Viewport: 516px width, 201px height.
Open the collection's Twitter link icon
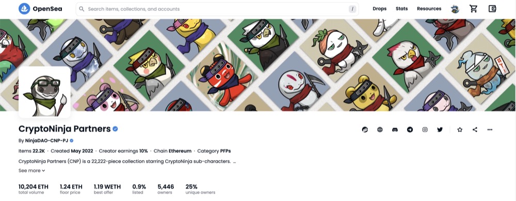[440, 129]
